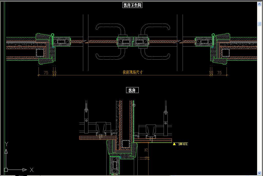This screenshot has width=263, height=176.
Task: Click the small square marker atop wall section
Action: 134,105
